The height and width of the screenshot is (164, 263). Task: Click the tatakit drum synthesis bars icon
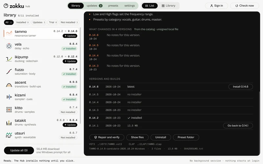click(9, 123)
